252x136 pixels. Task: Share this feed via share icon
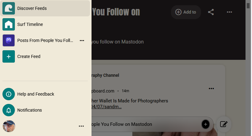[x=211, y=12]
